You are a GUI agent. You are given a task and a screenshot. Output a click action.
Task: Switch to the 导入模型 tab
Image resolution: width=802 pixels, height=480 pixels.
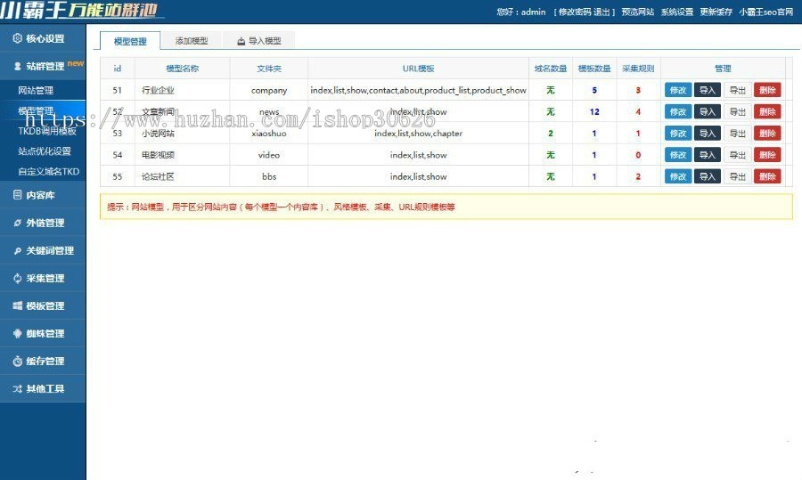click(259, 40)
